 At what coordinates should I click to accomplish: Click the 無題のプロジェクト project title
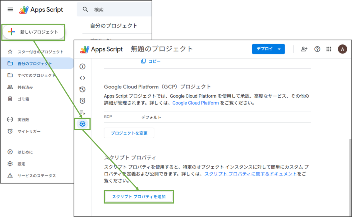[162, 49]
